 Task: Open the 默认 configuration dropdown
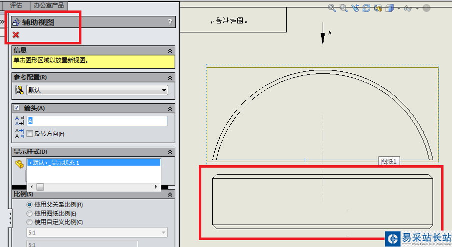[97, 90]
